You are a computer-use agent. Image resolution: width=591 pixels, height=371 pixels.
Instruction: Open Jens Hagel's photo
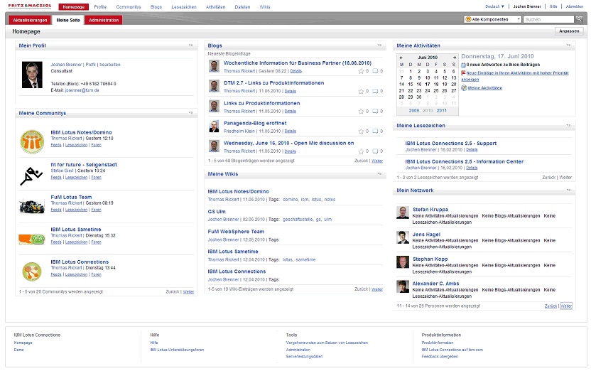tap(403, 237)
